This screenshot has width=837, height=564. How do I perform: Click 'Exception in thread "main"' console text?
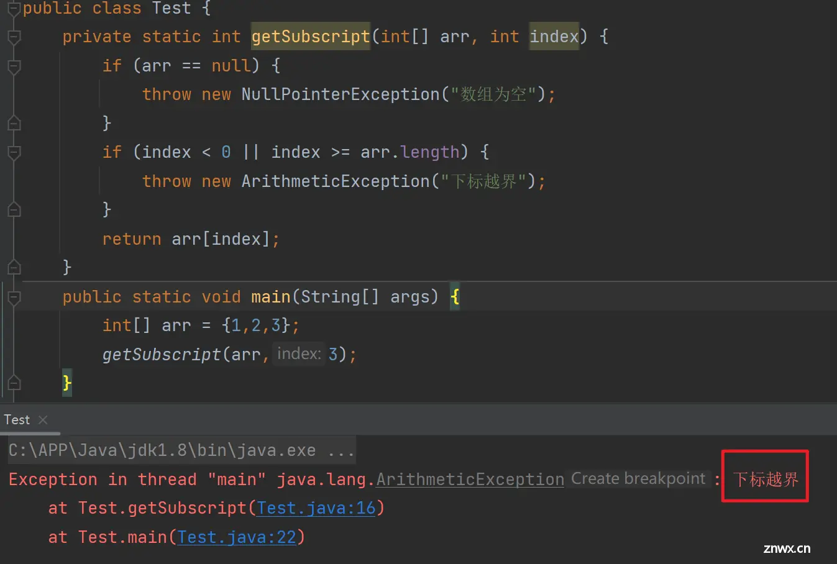click(x=137, y=480)
